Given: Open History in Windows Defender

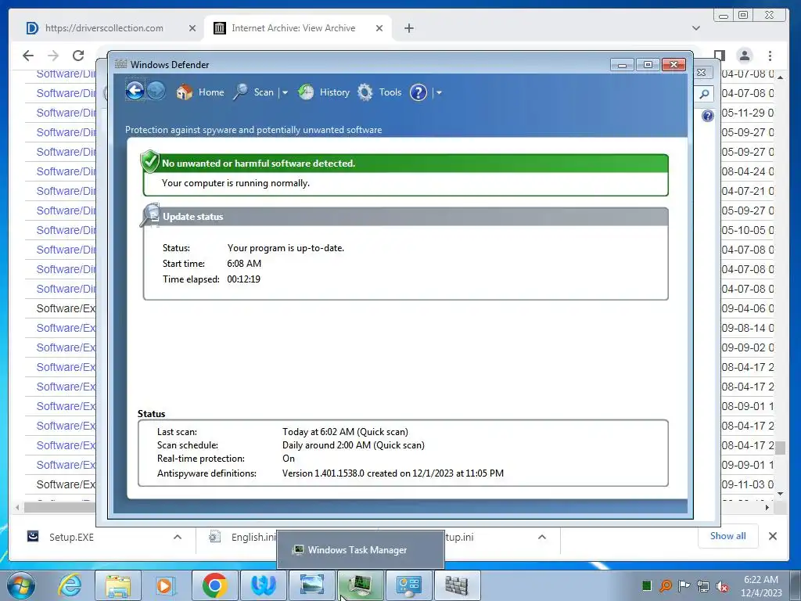Looking at the screenshot, I should pyautogui.click(x=324, y=92).
